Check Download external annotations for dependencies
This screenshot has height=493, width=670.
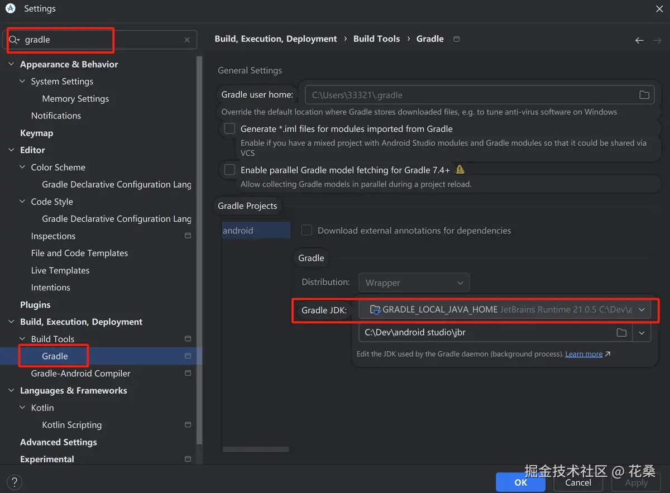pos(307,230)
